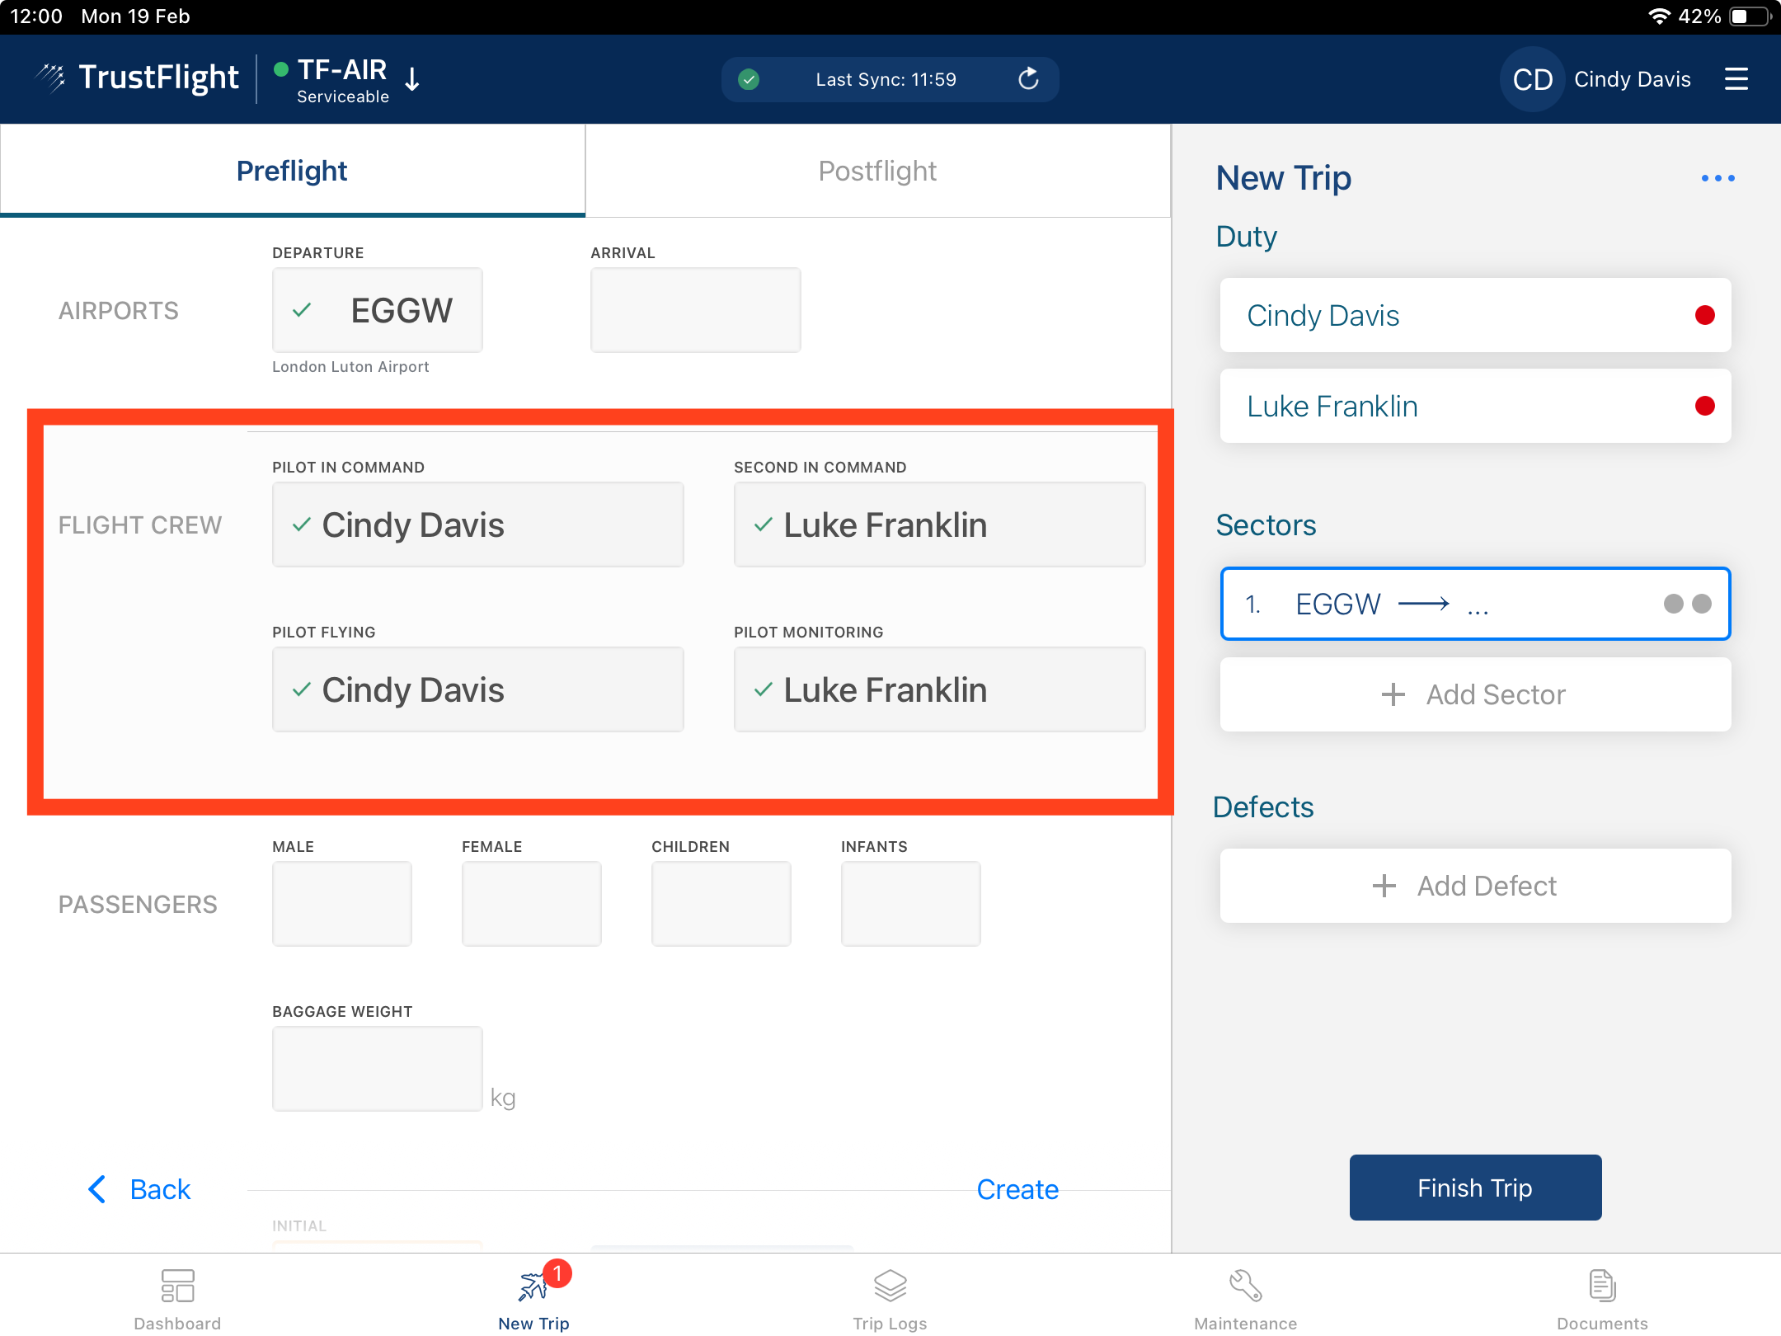Open Pilot Monitoring crew selector
1781x1336 pixels.
[939, 689]
